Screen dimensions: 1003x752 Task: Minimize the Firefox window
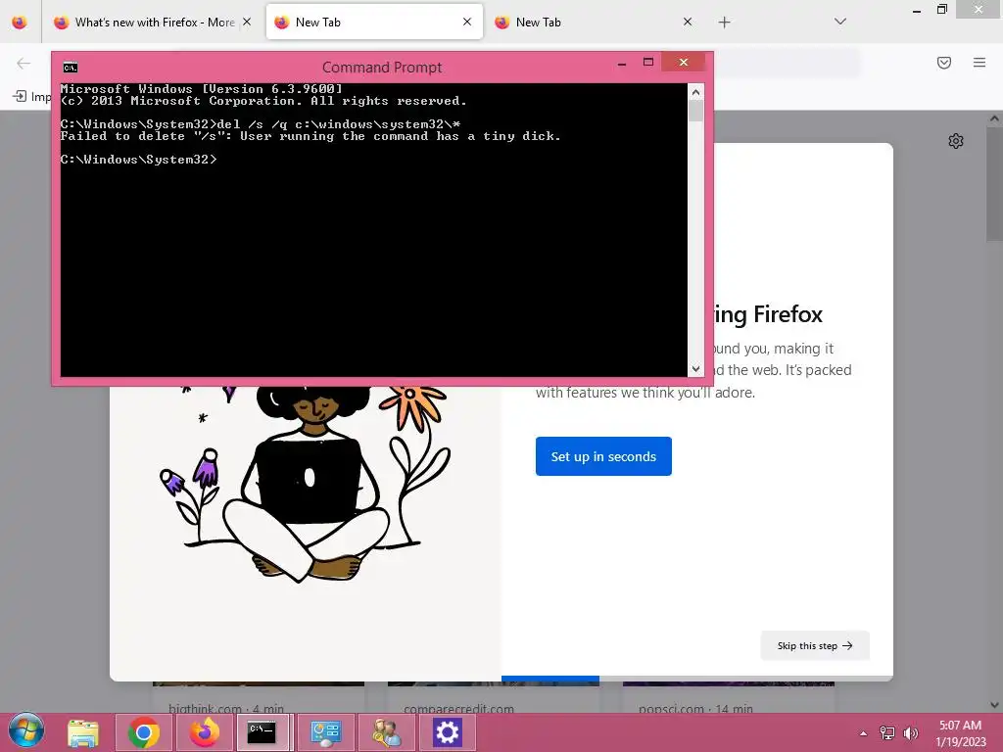(x=917, y=10)
